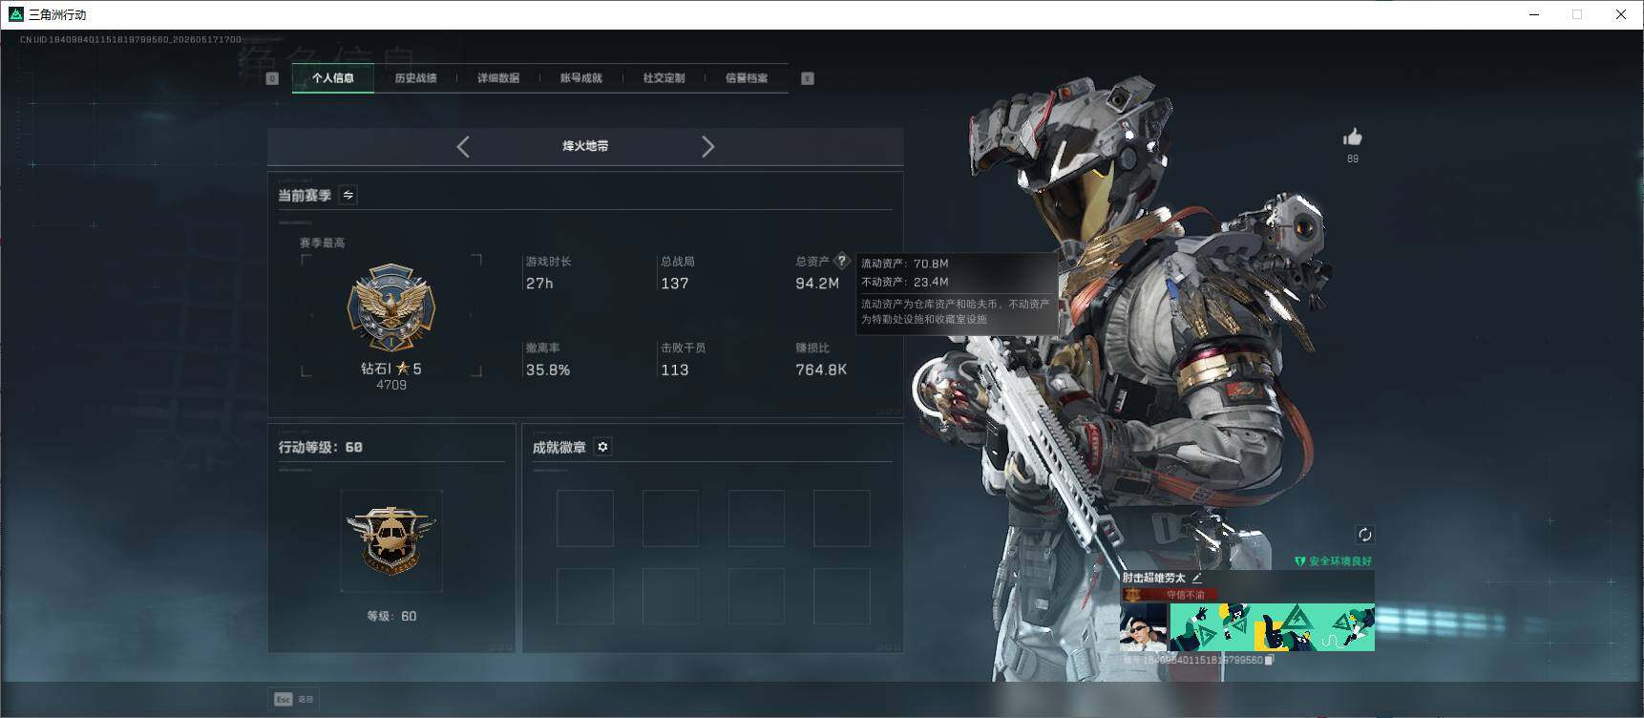Click the Q key hint left of the tabs
1644x718 pixels.
272,78
